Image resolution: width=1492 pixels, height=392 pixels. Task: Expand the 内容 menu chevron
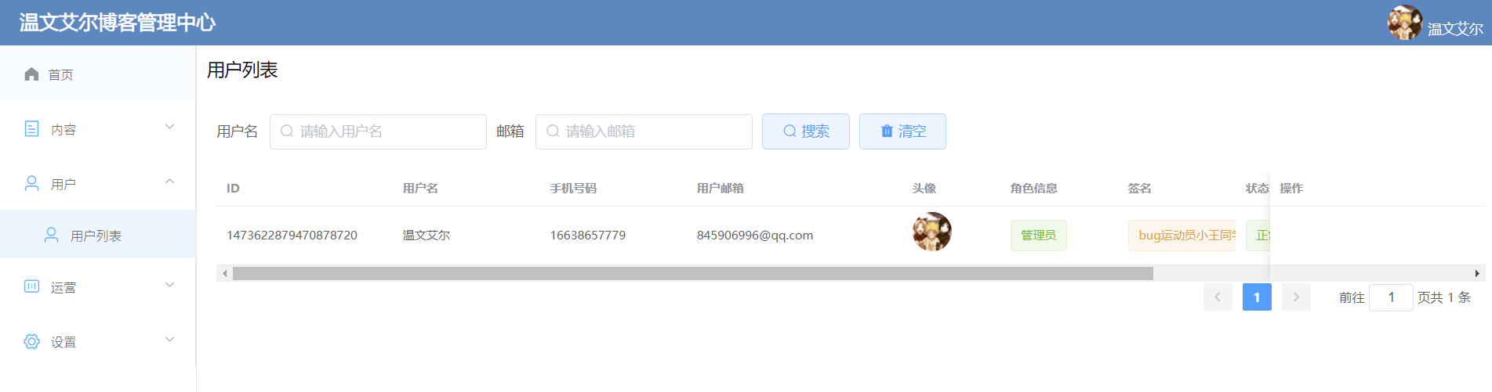169,127
